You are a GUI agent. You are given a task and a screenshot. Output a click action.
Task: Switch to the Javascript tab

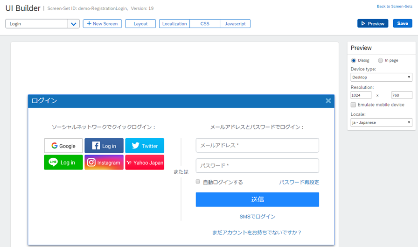pos(235,24)
